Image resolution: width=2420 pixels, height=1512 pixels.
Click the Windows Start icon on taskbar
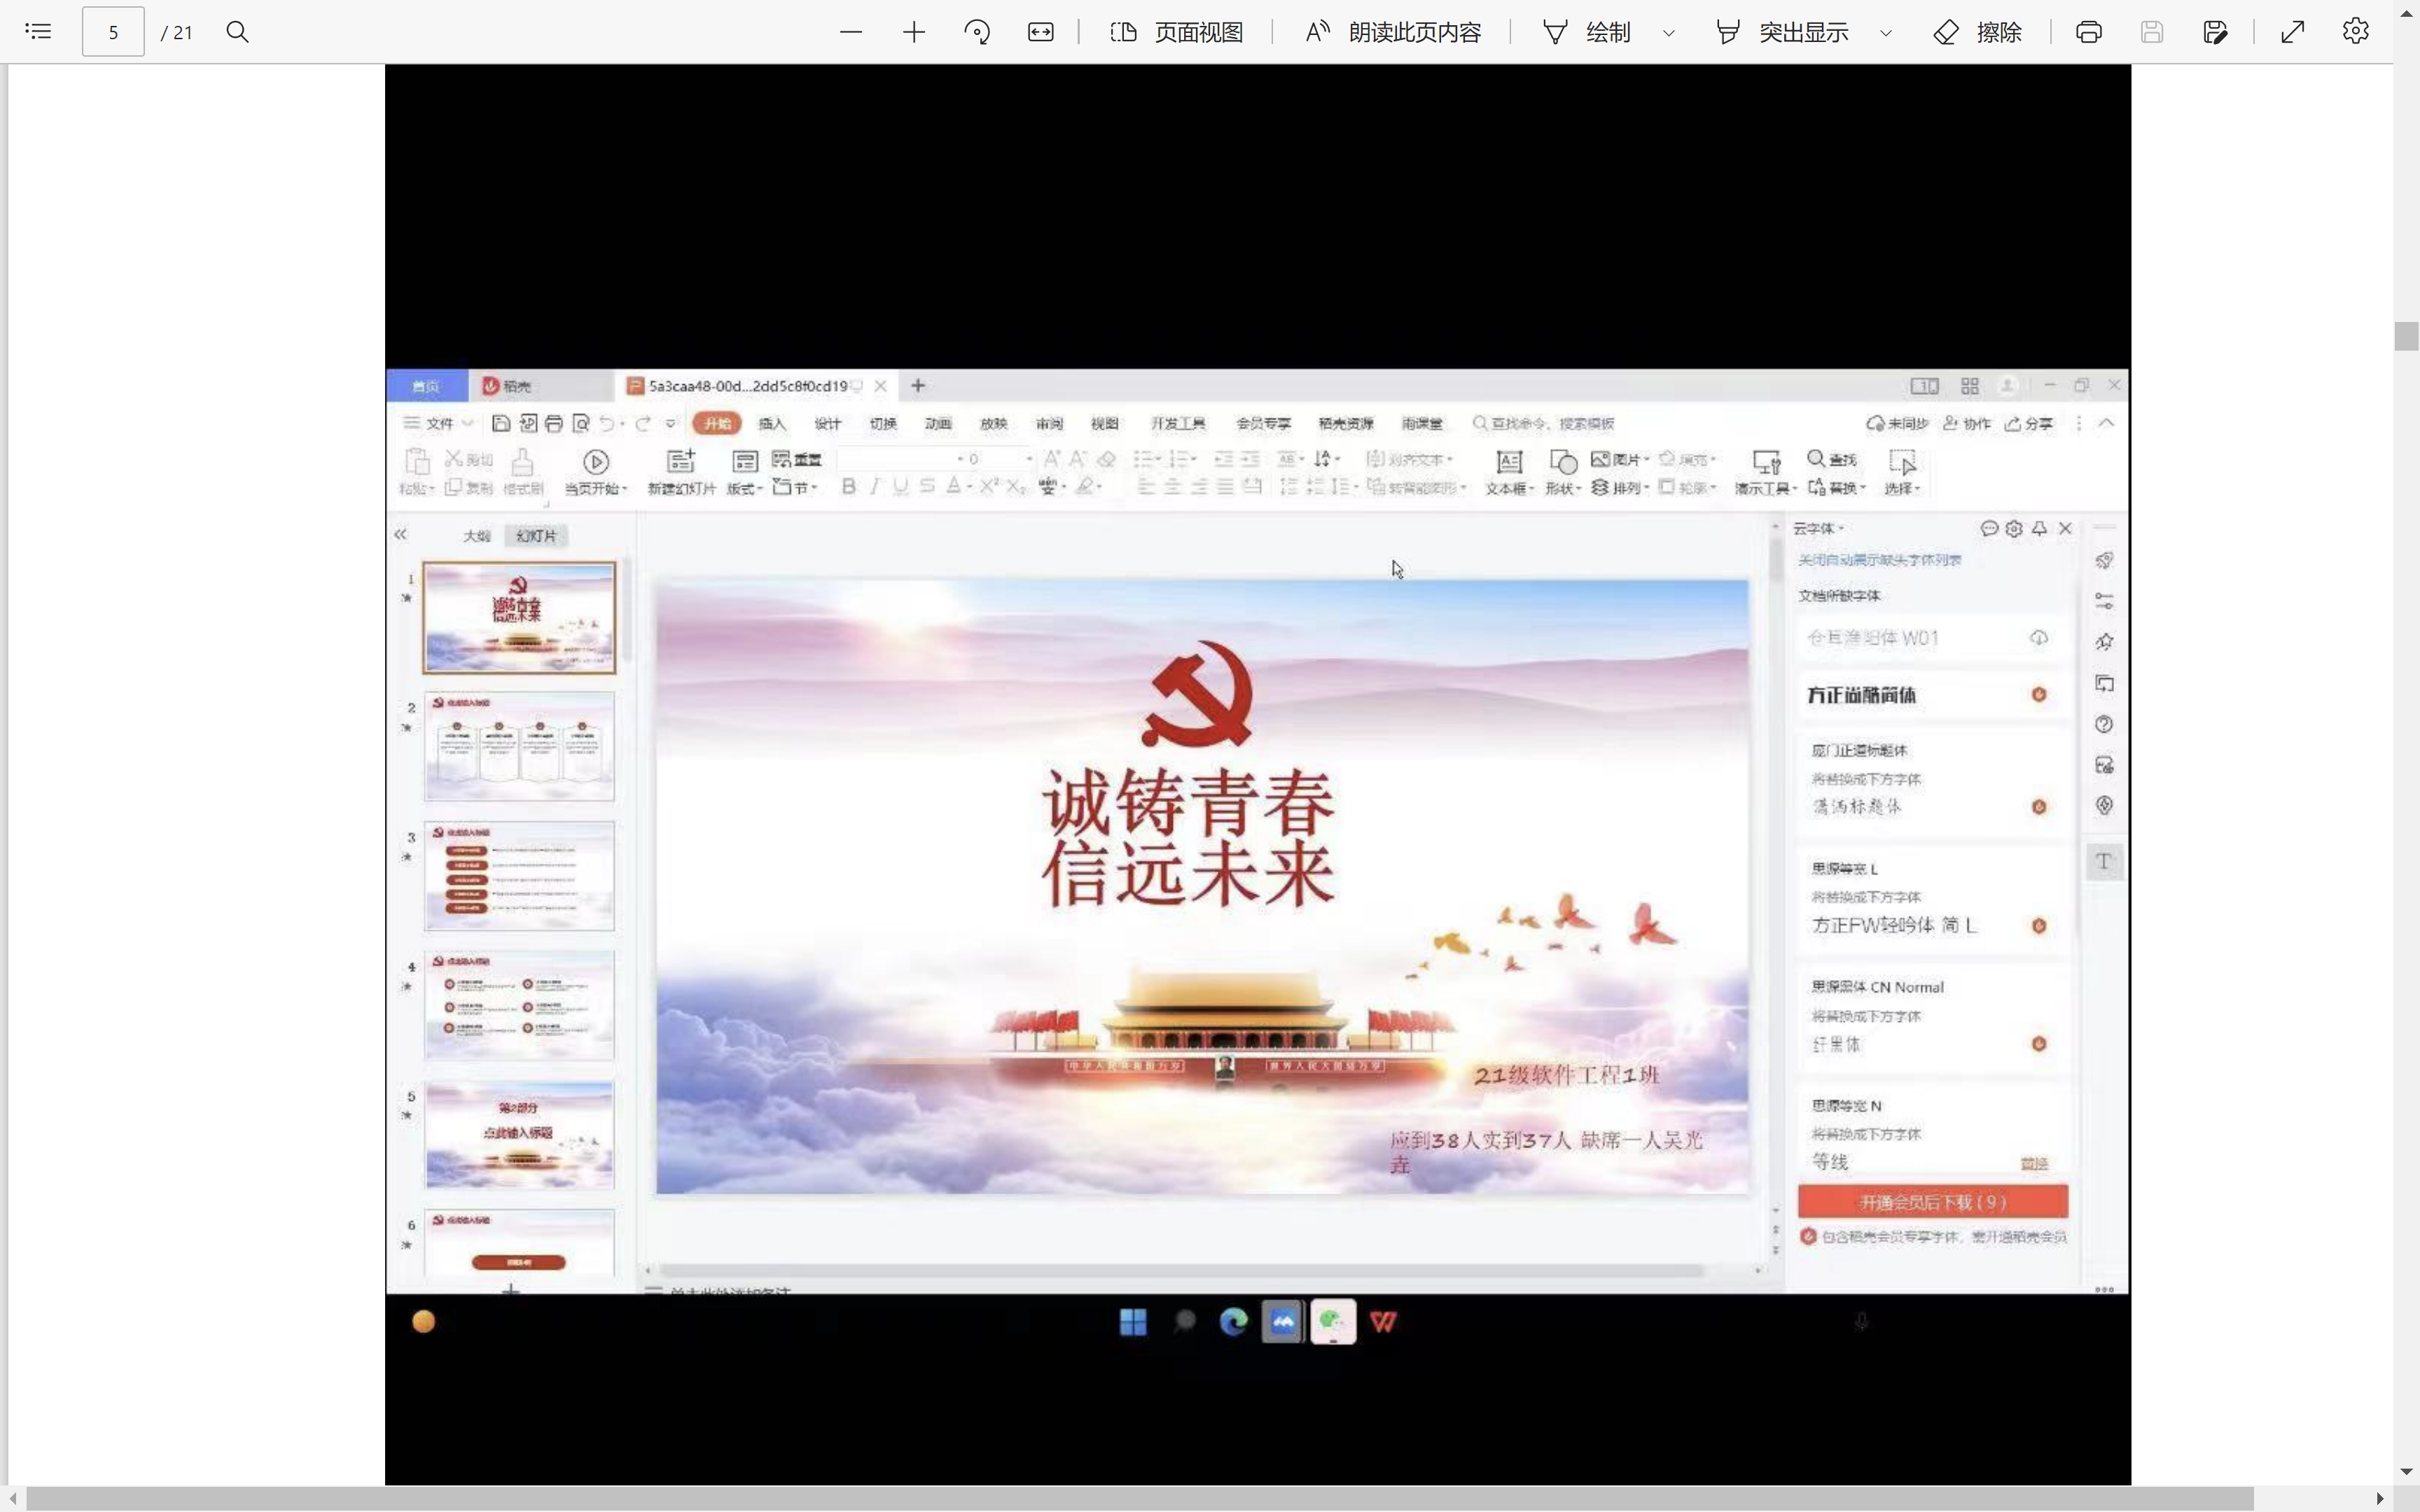1133,1322
